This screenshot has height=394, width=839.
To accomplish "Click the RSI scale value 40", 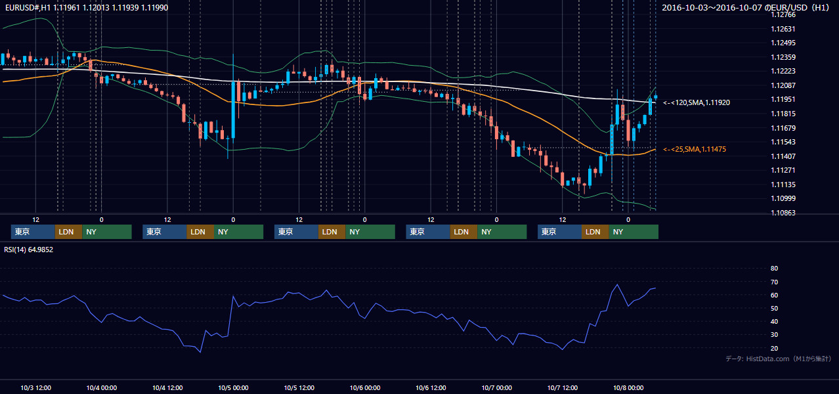I will (x=774, y=321).
